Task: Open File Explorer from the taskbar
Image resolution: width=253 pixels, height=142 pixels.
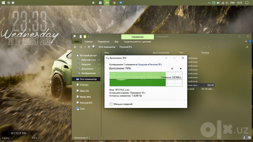Action: tap(107, 3)
